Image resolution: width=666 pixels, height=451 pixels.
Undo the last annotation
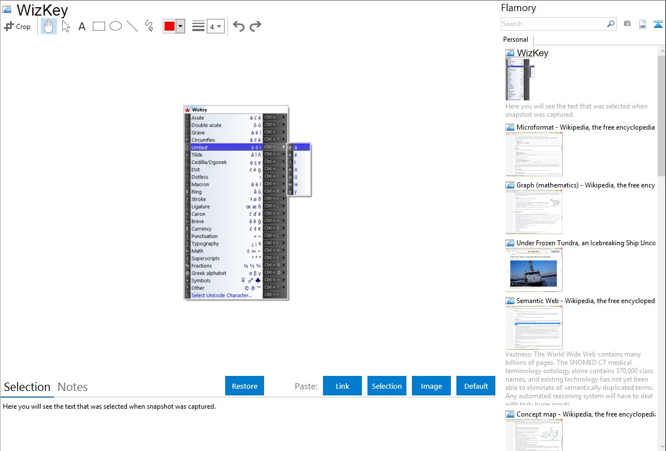point(238,26)
